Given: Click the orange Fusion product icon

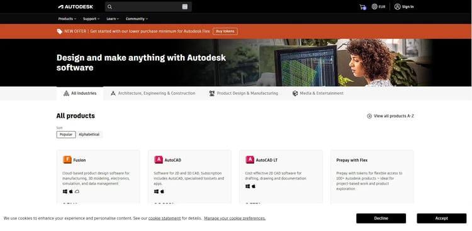Looking at the screenshot, I should tap(67, 160).
